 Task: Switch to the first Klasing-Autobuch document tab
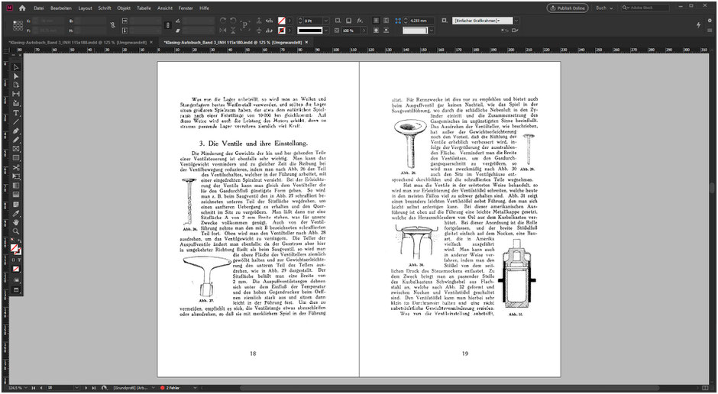tap(77, 42)
